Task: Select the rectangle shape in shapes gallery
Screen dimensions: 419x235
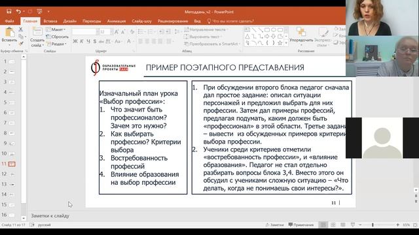Action: 266,30
